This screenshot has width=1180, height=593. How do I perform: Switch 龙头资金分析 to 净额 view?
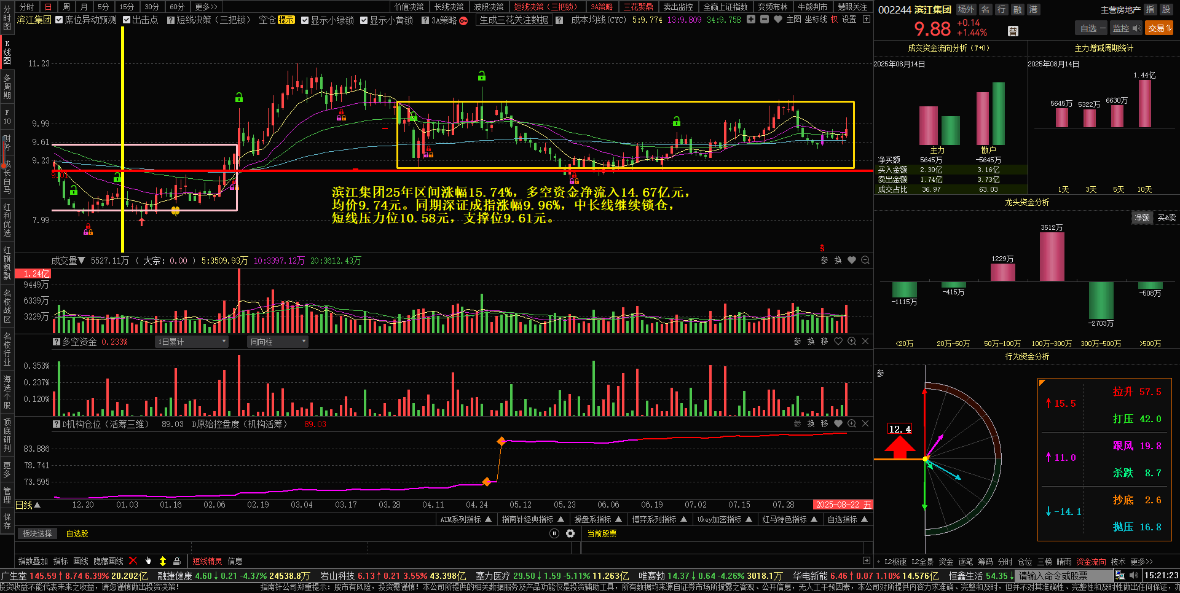tap(1143, 218)
